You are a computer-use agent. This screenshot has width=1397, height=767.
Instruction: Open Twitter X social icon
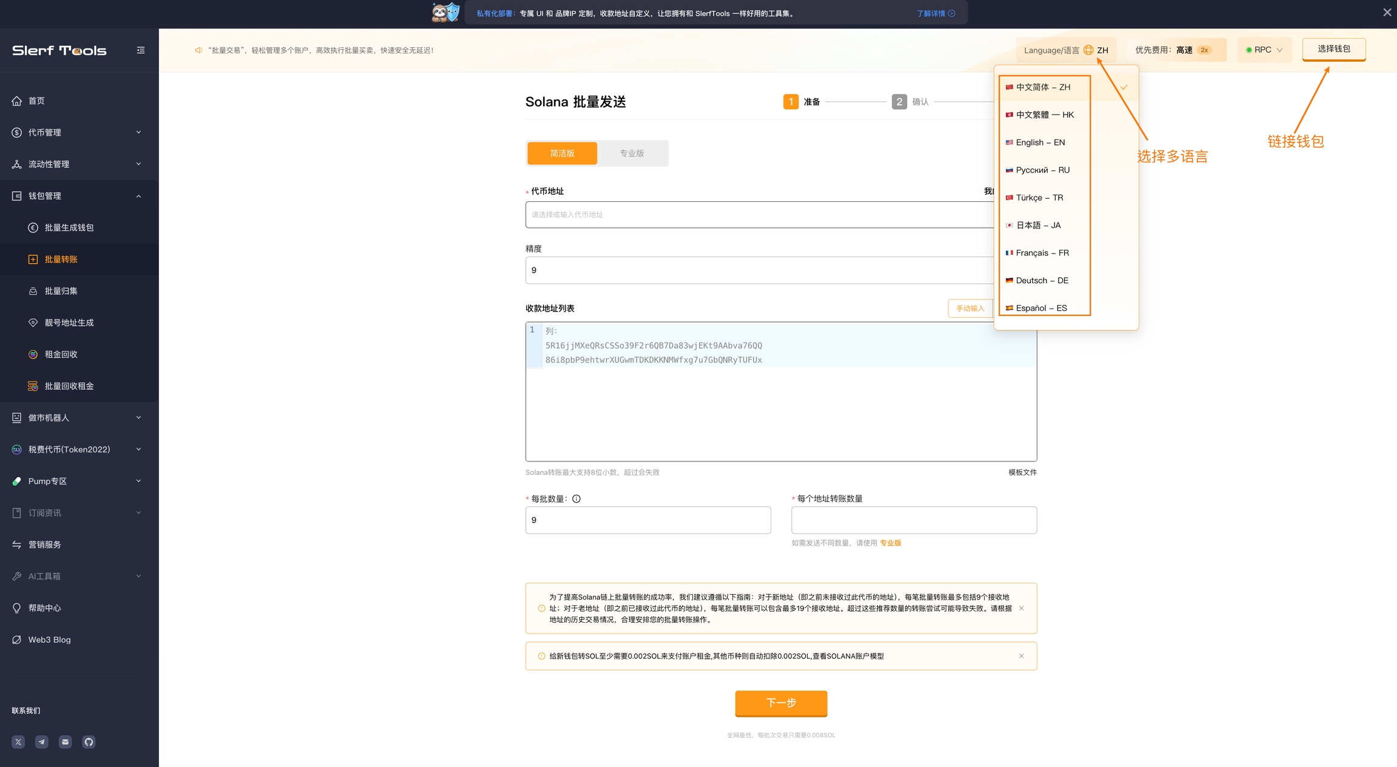(18, 742)
